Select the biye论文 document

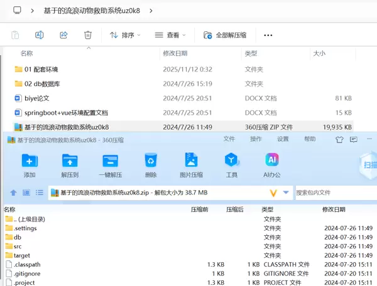36,98
